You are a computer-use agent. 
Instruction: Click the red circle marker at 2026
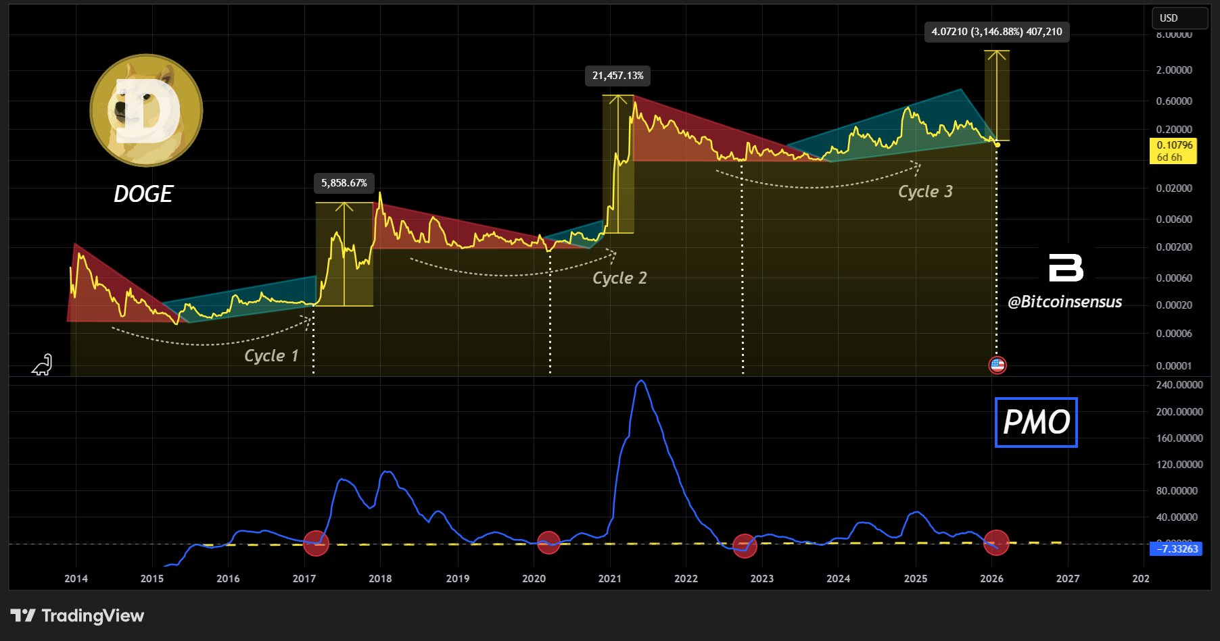click(x=996, y=542)
